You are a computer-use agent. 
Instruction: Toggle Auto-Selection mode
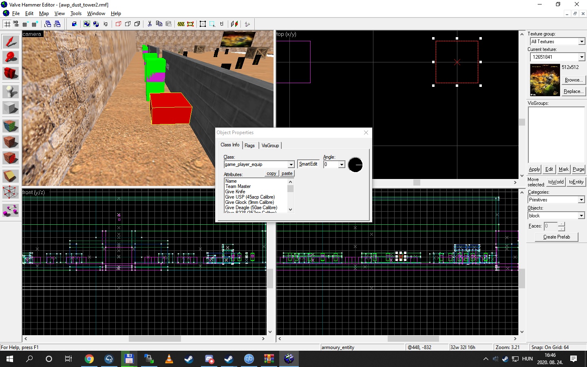tap(212, 24)
